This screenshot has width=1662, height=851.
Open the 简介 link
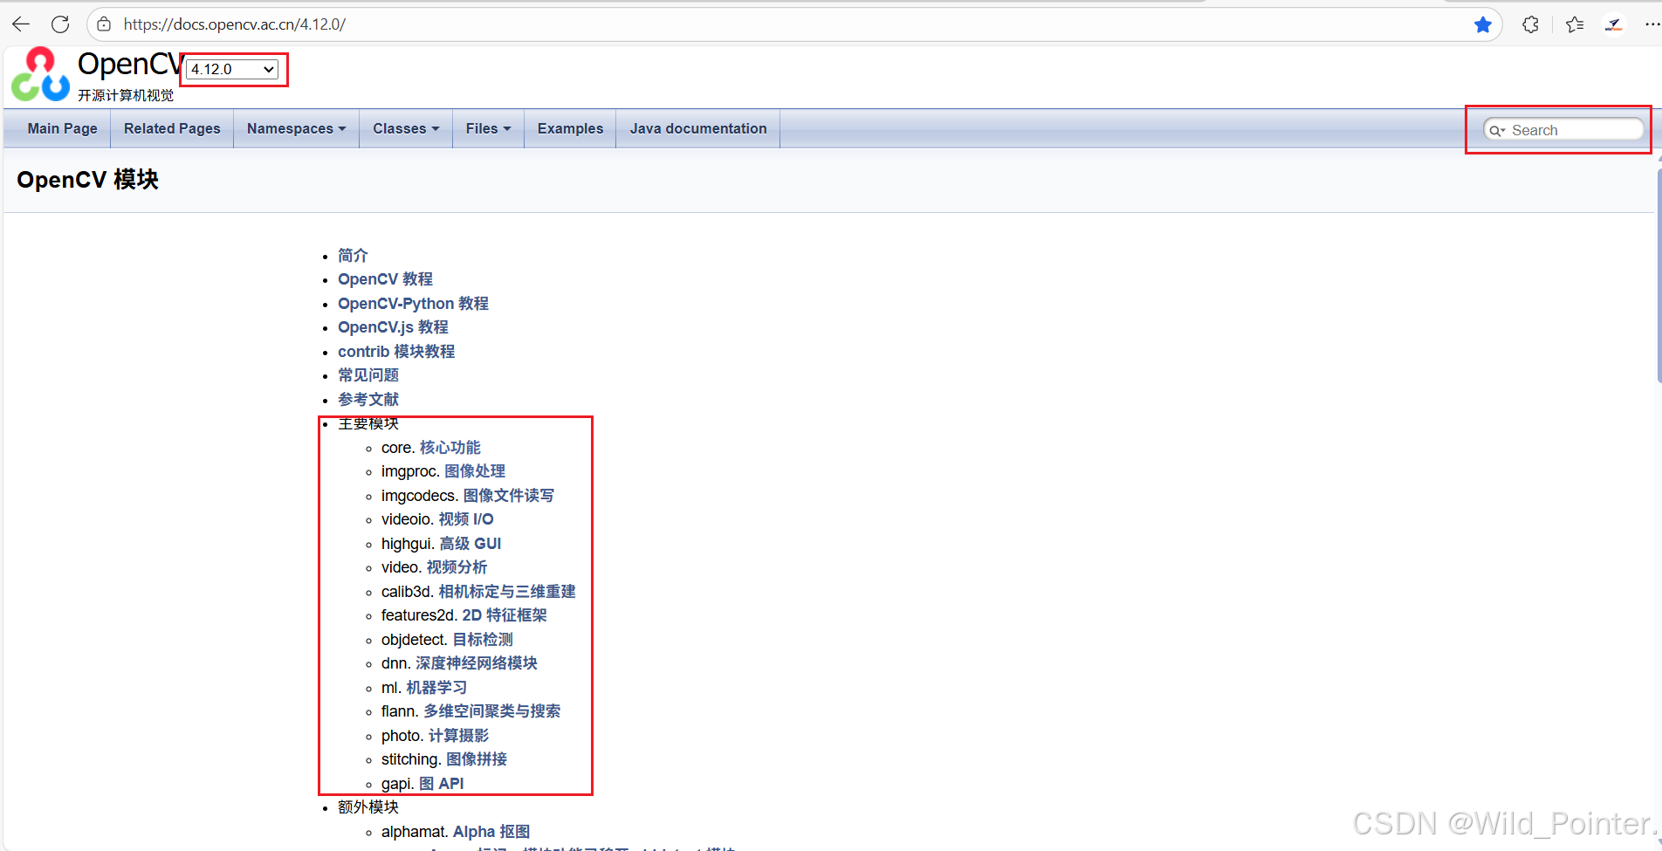tap(353, 256)
